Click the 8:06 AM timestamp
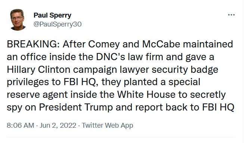Viewport: 245px width, 143px height. tap(20, 125)
